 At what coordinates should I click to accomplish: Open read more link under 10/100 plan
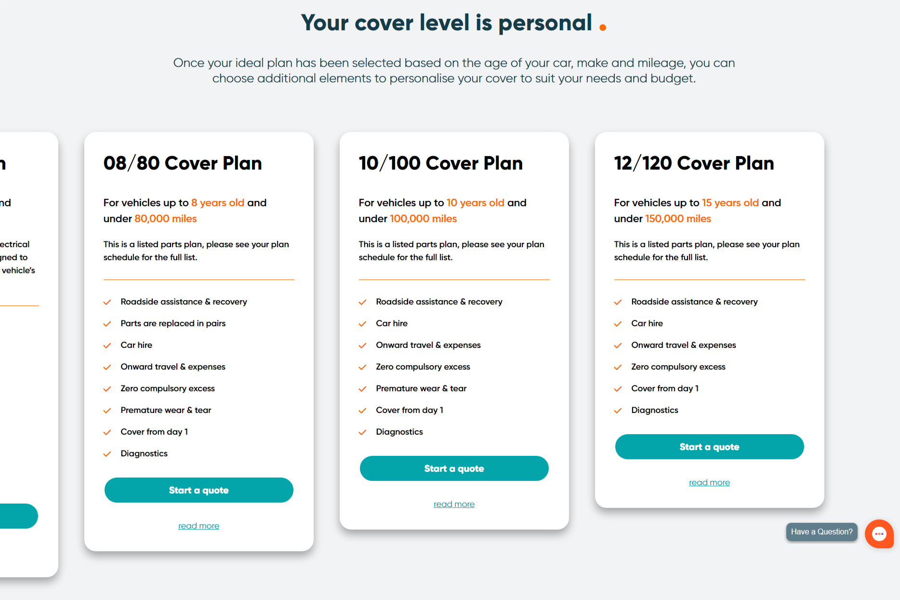454,504
